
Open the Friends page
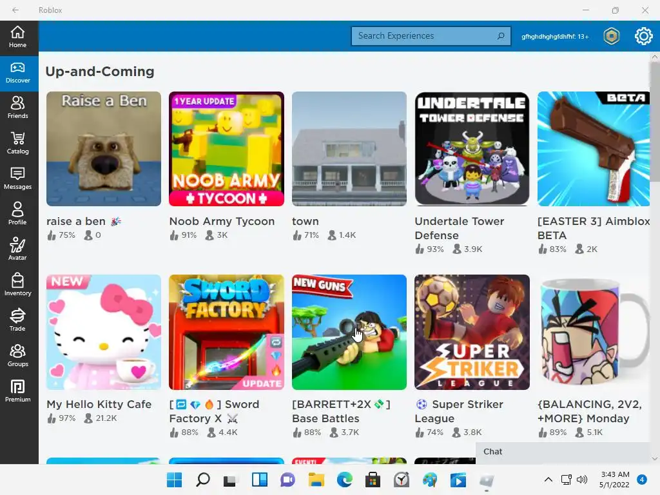tap(17, 108)
